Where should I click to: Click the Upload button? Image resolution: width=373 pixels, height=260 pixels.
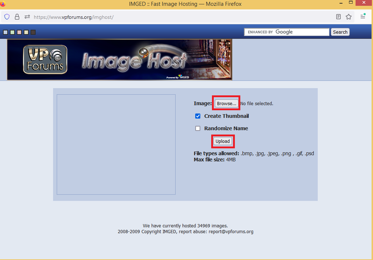(x=222, y=141)
